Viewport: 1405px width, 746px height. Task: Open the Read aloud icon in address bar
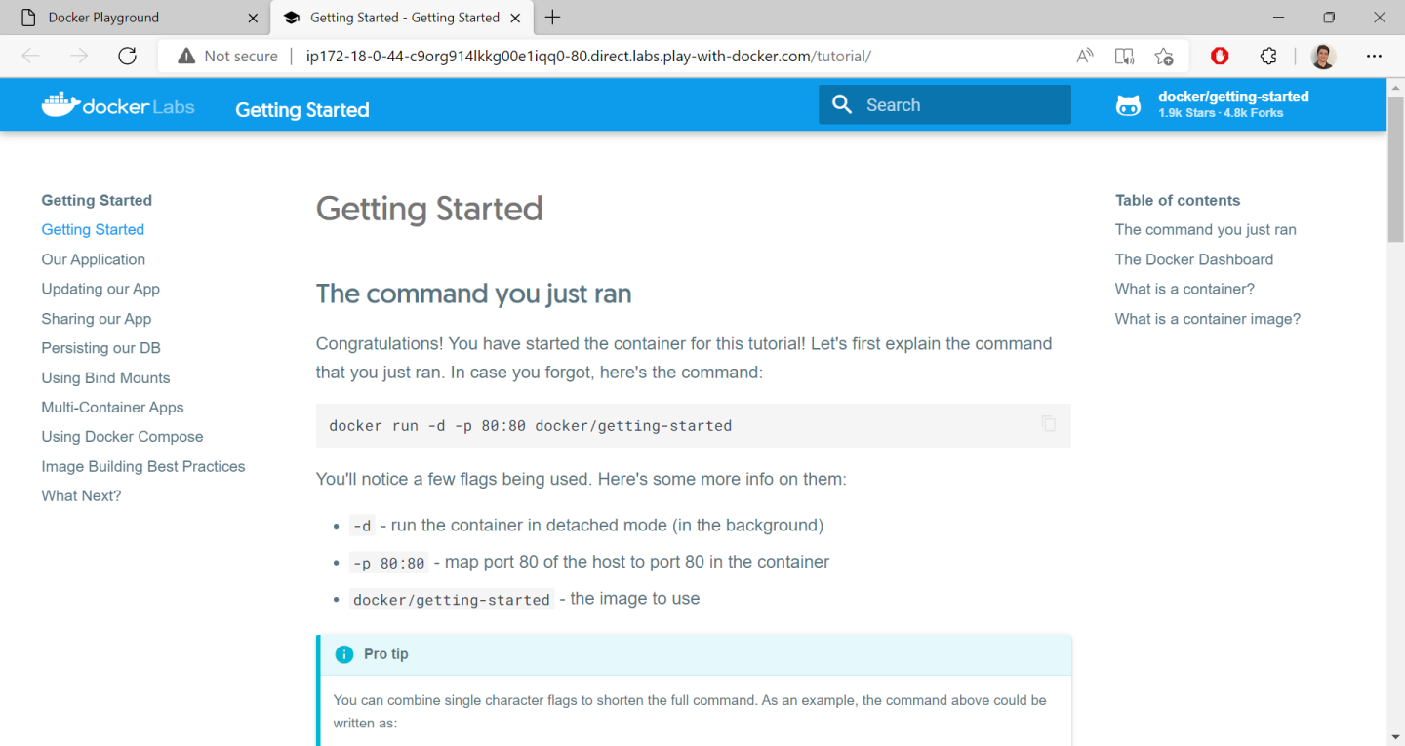(1085, 56)
